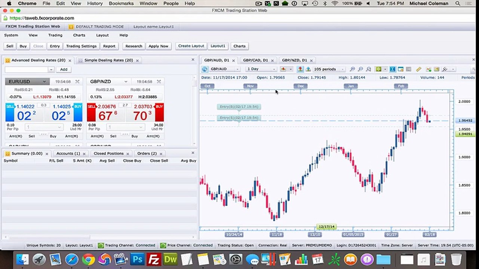
Task: Open Photoshop from the Dock
Action: [137, 259]
